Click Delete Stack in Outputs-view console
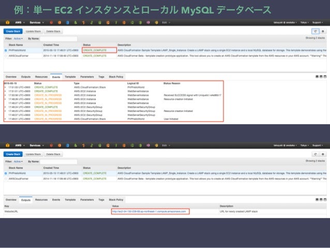Image resolution: width=330 pixels, height=248 pixels. coord(53,154)
